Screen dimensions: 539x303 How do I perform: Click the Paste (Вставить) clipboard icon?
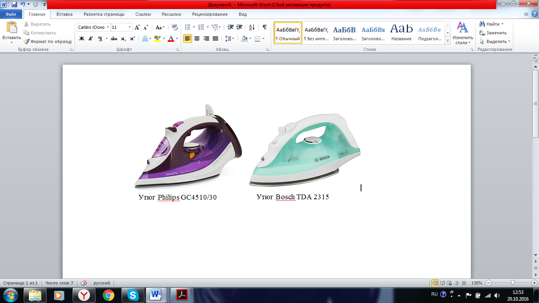tap(11, 28)
